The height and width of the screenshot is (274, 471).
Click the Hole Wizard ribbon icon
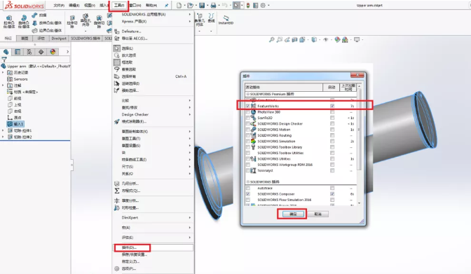point(86,16)
